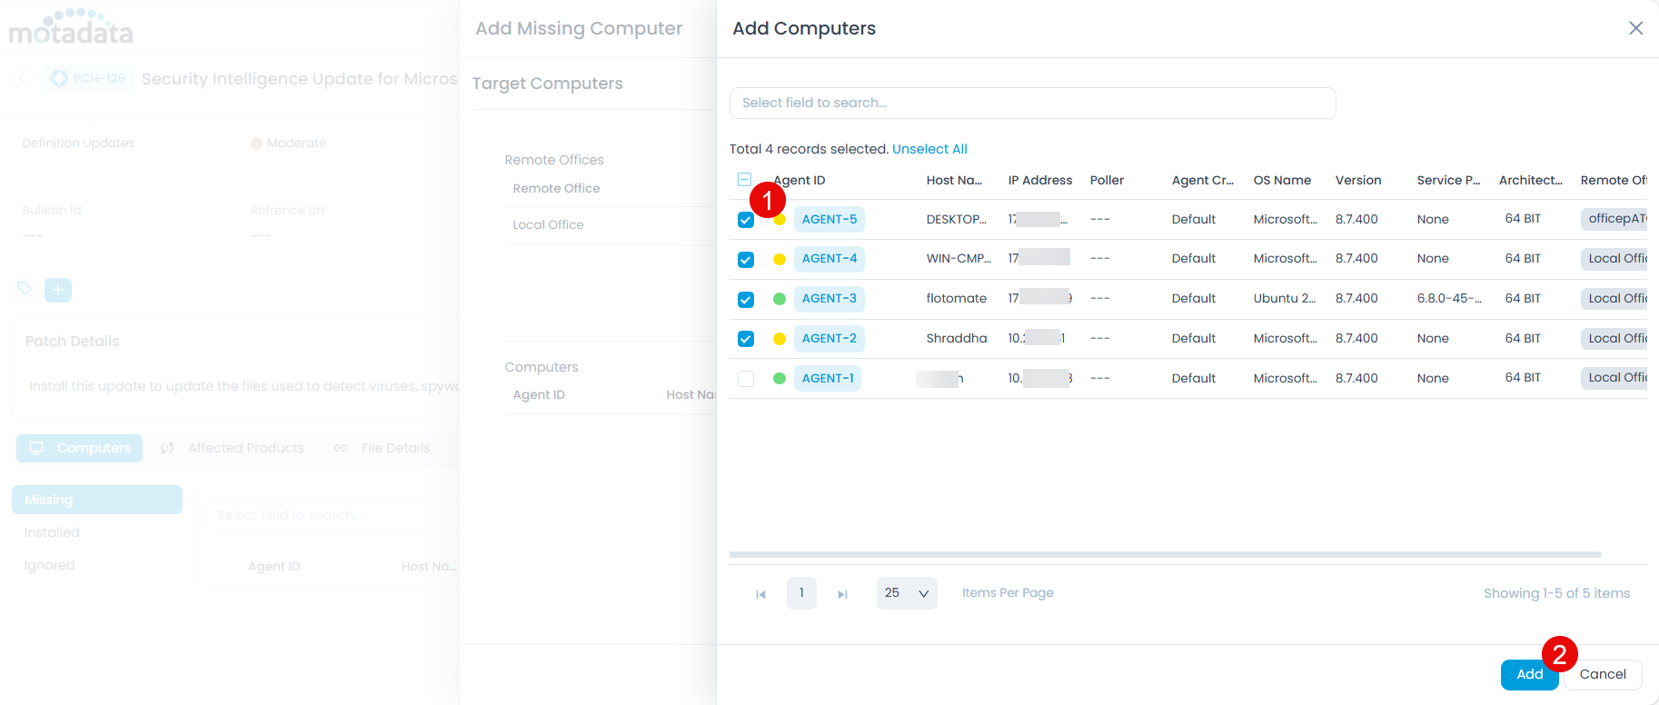The height and width of the screenshot is (705, 1659).
Task: Uncheck the AGENT-5 row checkbox
Action: pos(746,220)
